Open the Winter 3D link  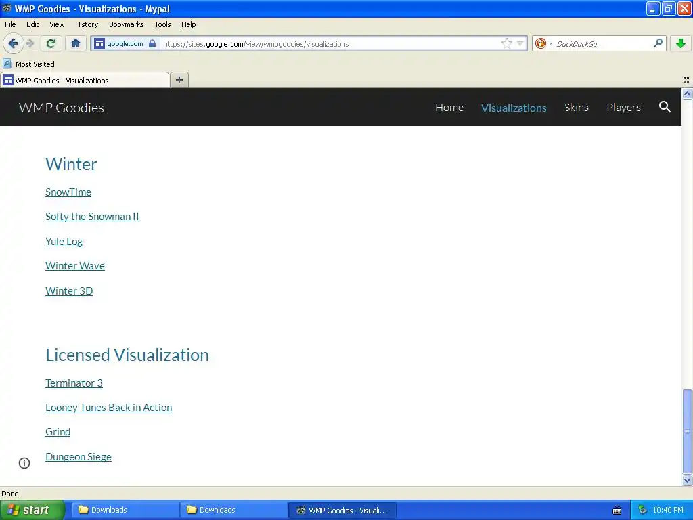(69, 291)
